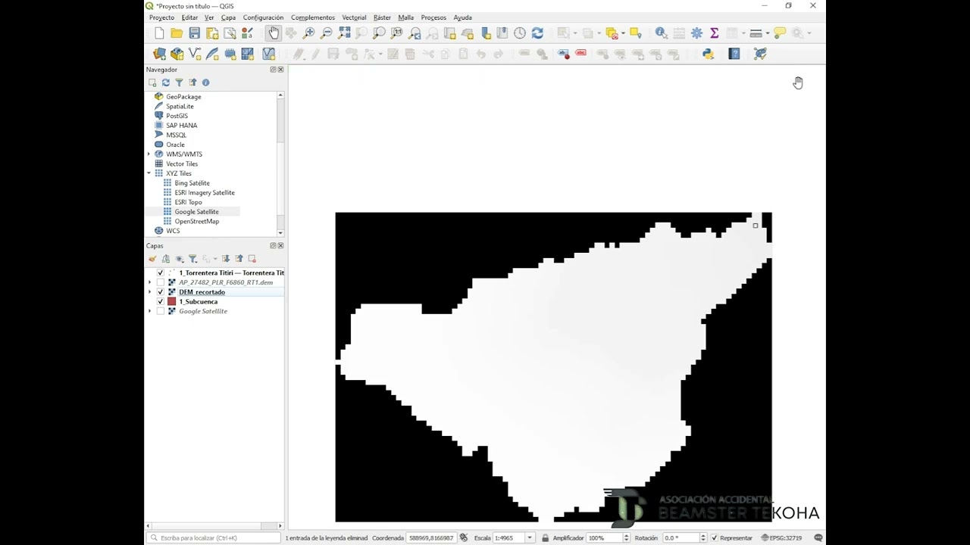Open the Ráster menu
Viewport: 970px width, 545px height.
click(x=382, y=17)
